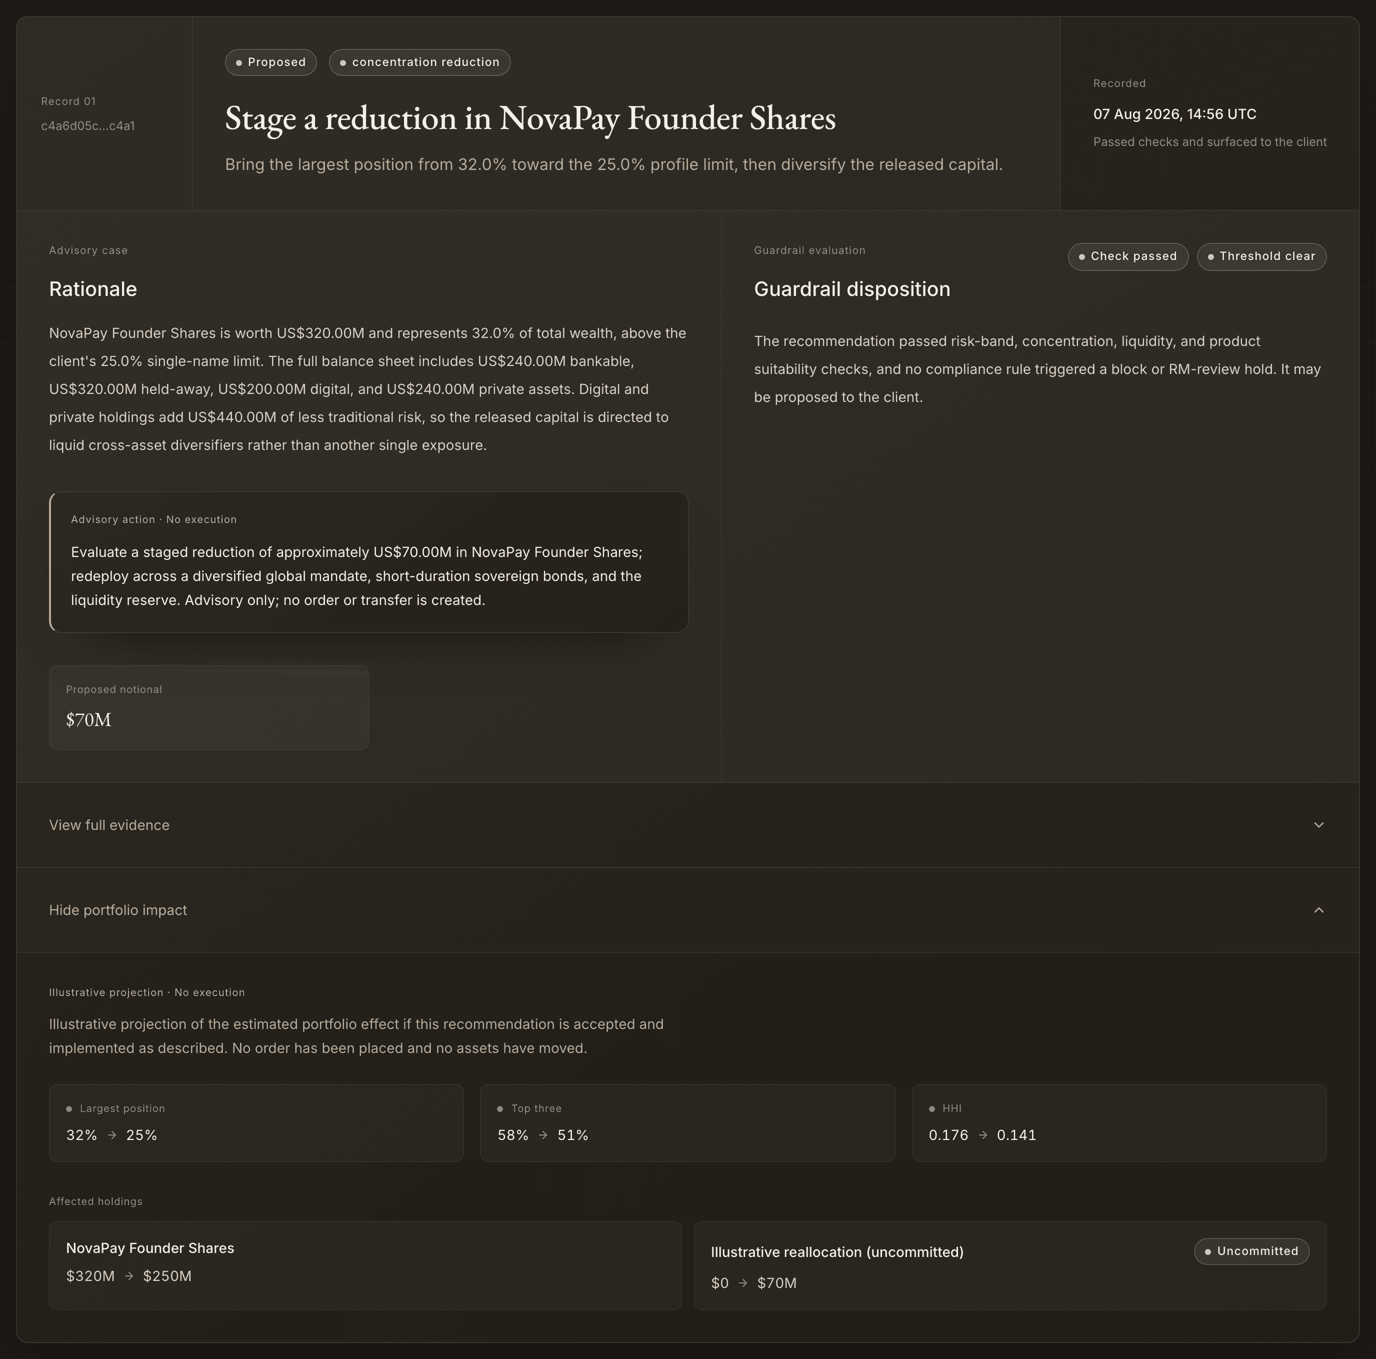Screen dimensions: 1376x1359
Task: Select the Largest position metric card
Action: click(256, 1123)
